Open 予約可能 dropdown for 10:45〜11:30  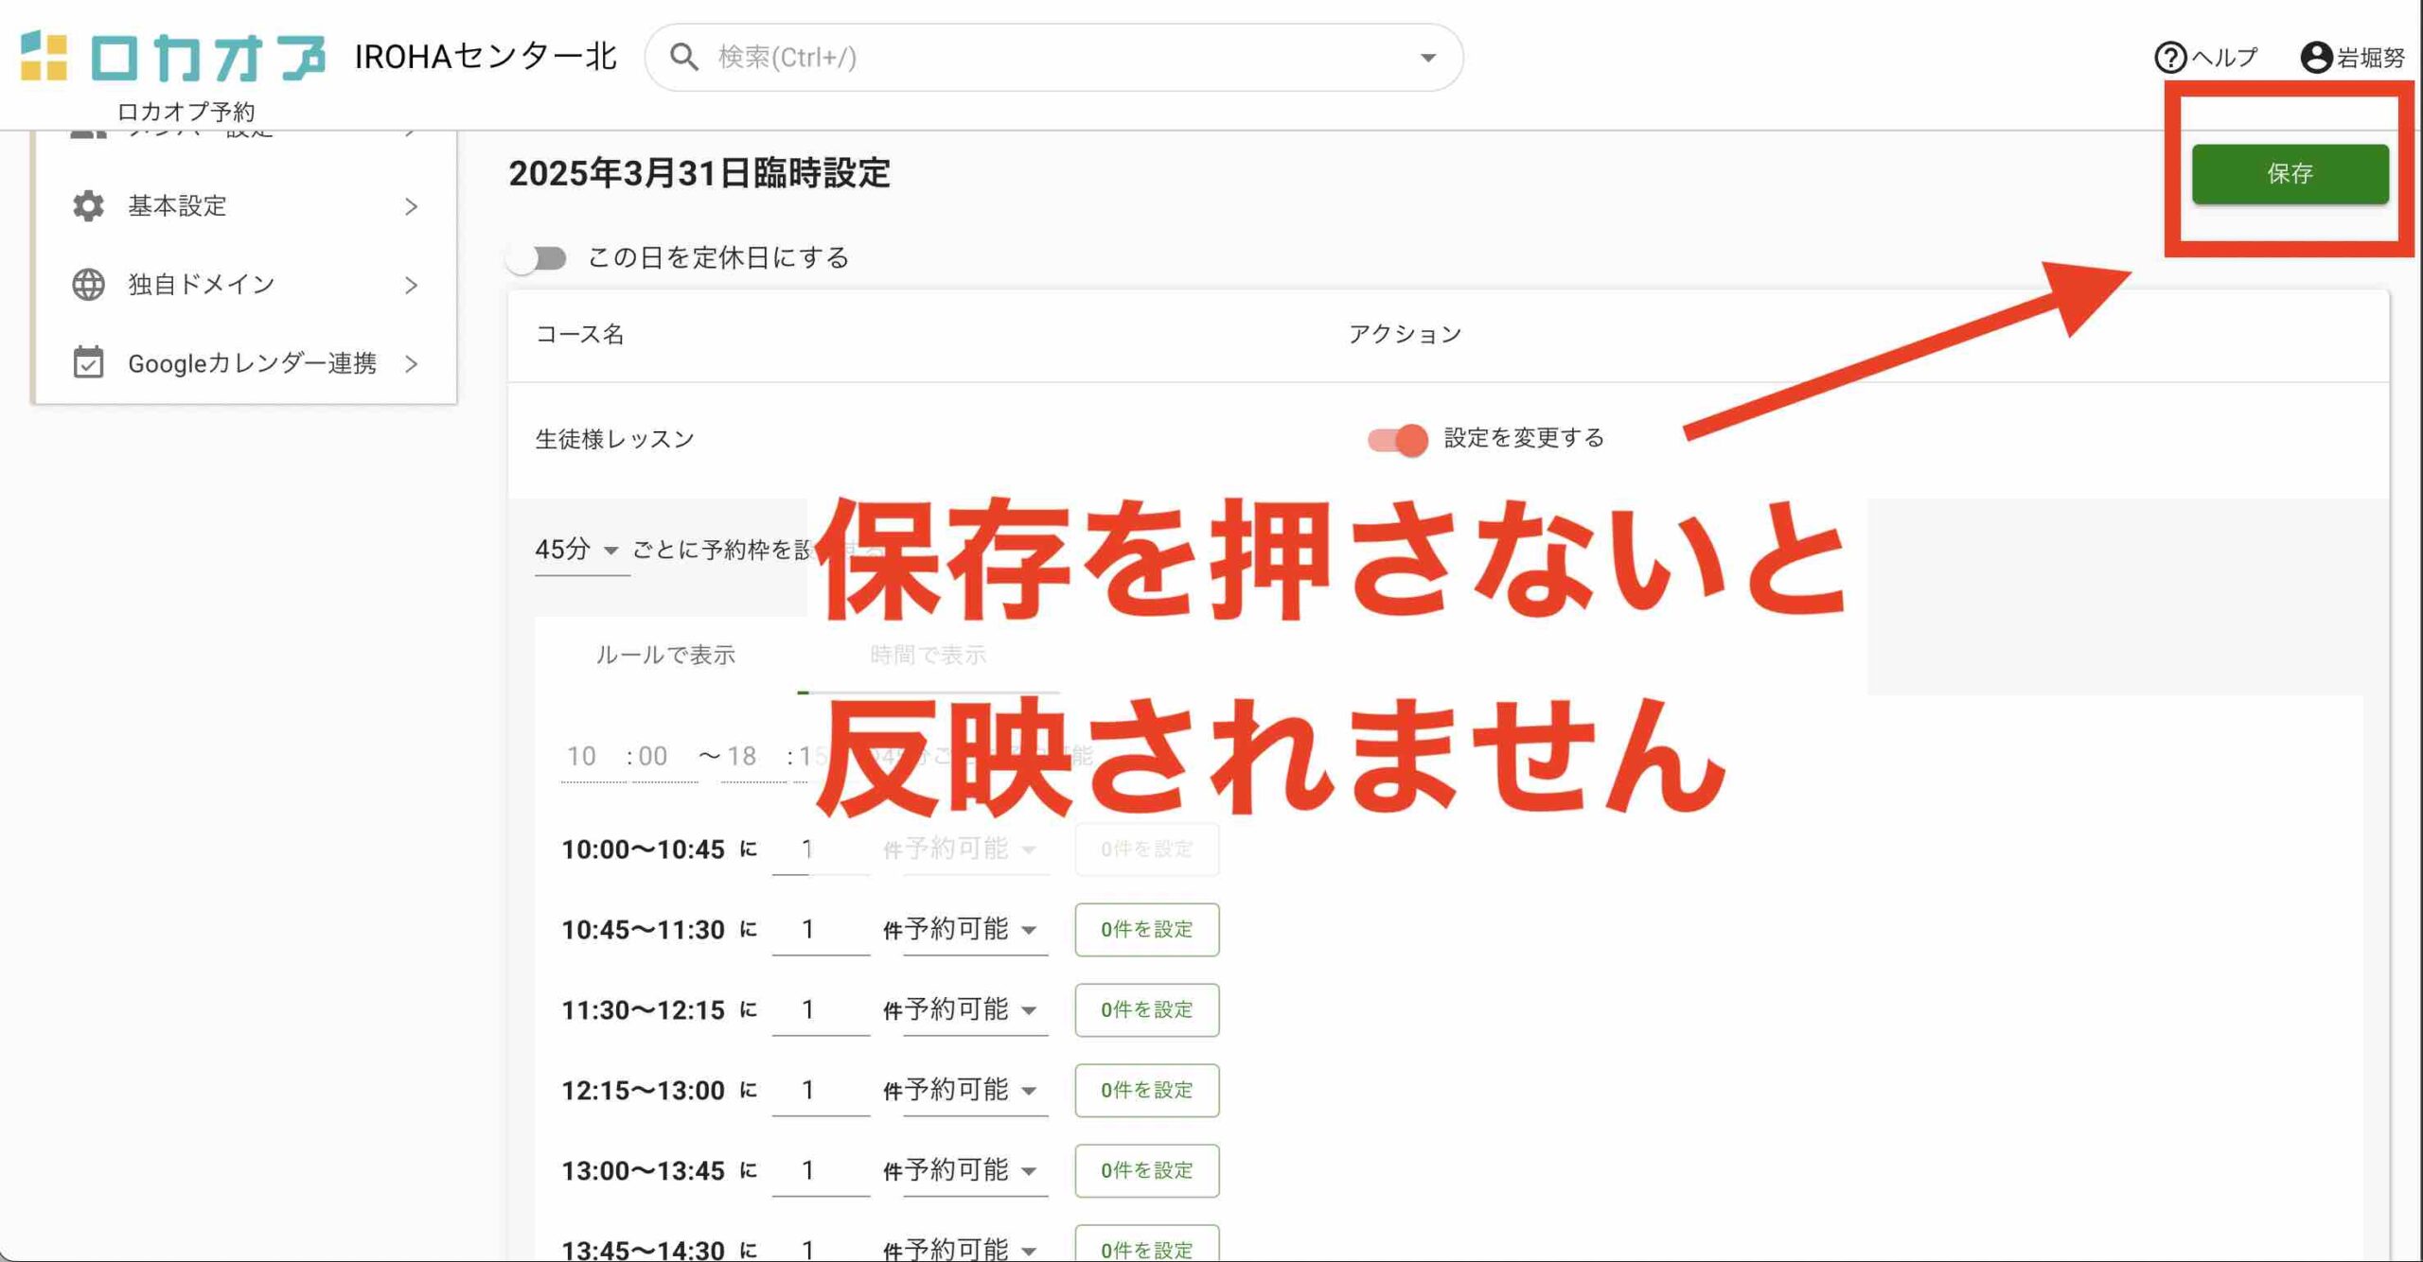[973, 930]
